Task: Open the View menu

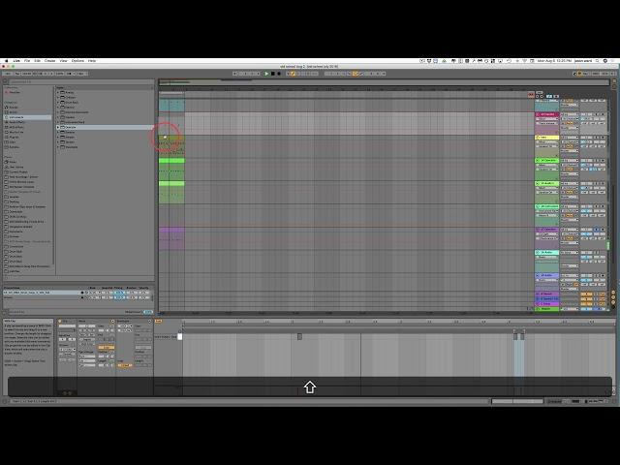Action: point(63,61)
